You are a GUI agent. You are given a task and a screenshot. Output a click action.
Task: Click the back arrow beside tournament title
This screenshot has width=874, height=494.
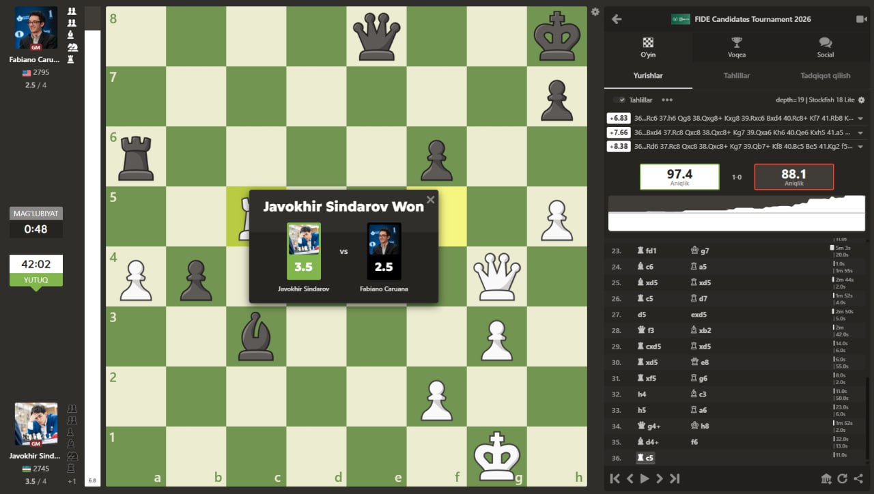tap(617, 19)
